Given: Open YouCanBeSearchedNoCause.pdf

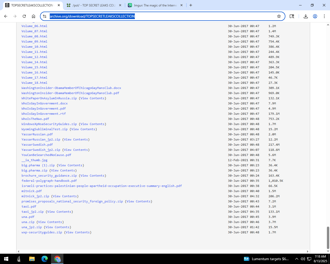Looking at the screenshot, I should click(x=46, y=155).
